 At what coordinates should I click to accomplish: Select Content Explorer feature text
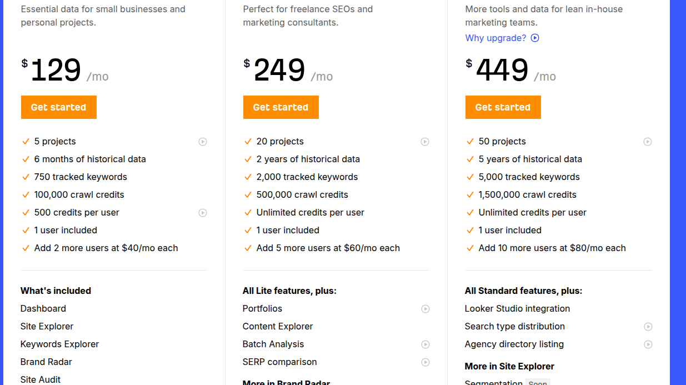coord(278,326)
